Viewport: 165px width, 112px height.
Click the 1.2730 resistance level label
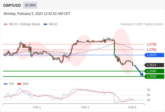[151, 44]
